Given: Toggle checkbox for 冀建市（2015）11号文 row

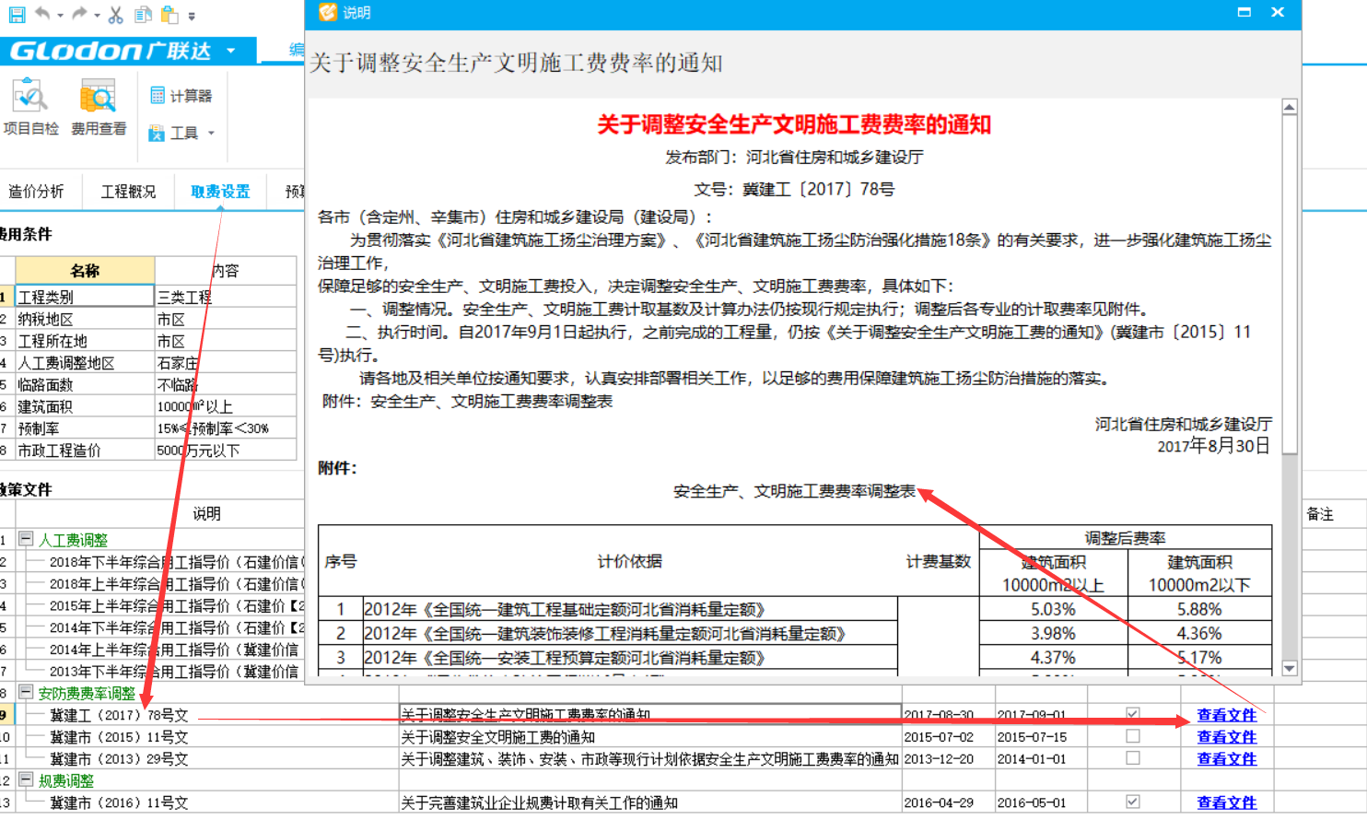Looking at the screenshot, I should 1133,736.
